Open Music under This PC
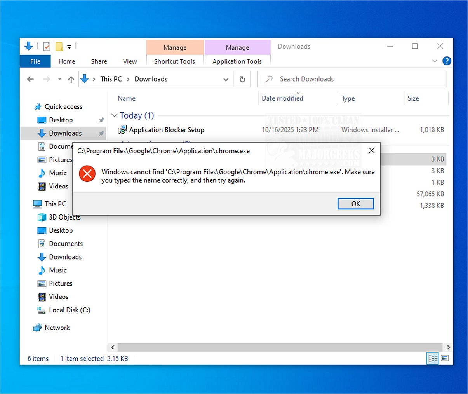 click(57, 270)
